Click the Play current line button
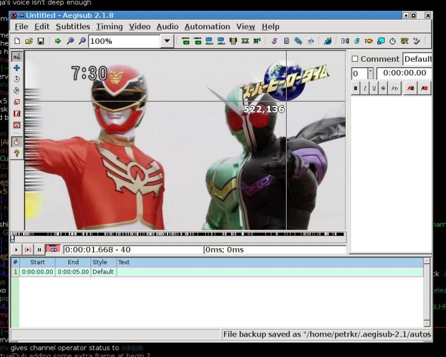Viewport: 446px width, 357px height. pos(28,250)
